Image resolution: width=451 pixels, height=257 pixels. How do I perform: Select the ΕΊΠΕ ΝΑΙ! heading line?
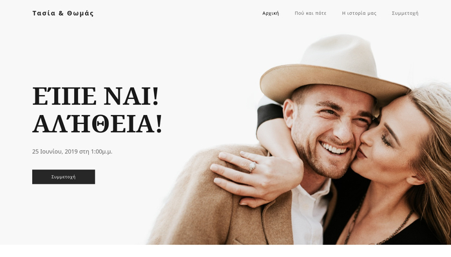[x=95, y=96]
